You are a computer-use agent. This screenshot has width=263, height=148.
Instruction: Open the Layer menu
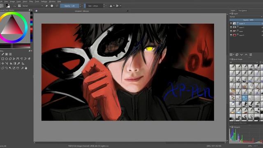click(18, 1)
